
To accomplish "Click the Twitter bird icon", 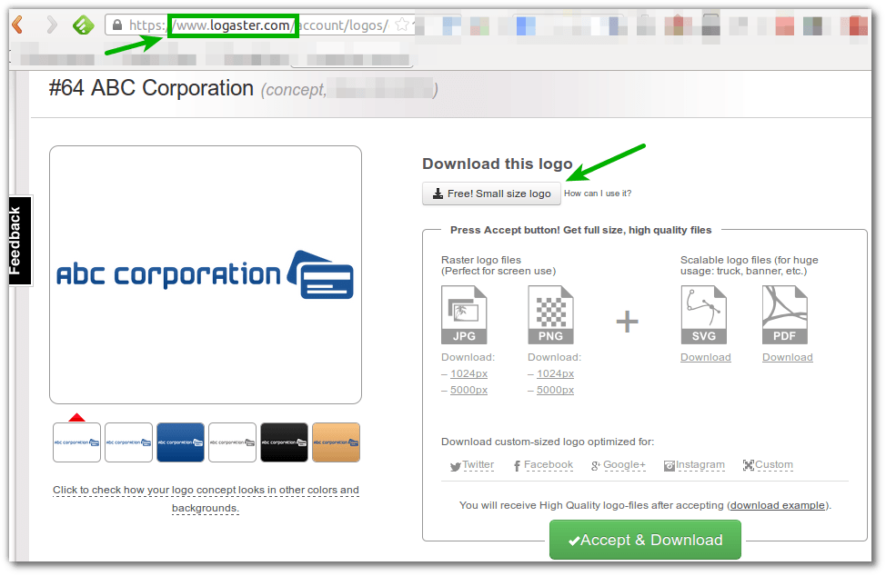I will (x=456, y=466).
